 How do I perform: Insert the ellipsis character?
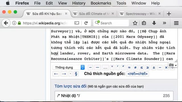tap(105, 67)
